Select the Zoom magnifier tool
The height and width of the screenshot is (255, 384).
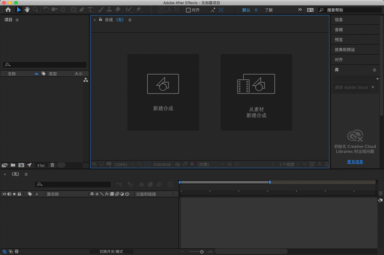(x=35, y=10)
